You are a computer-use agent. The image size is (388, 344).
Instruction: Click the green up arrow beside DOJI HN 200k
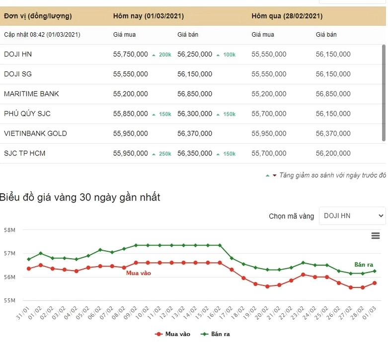click(154, 55)
